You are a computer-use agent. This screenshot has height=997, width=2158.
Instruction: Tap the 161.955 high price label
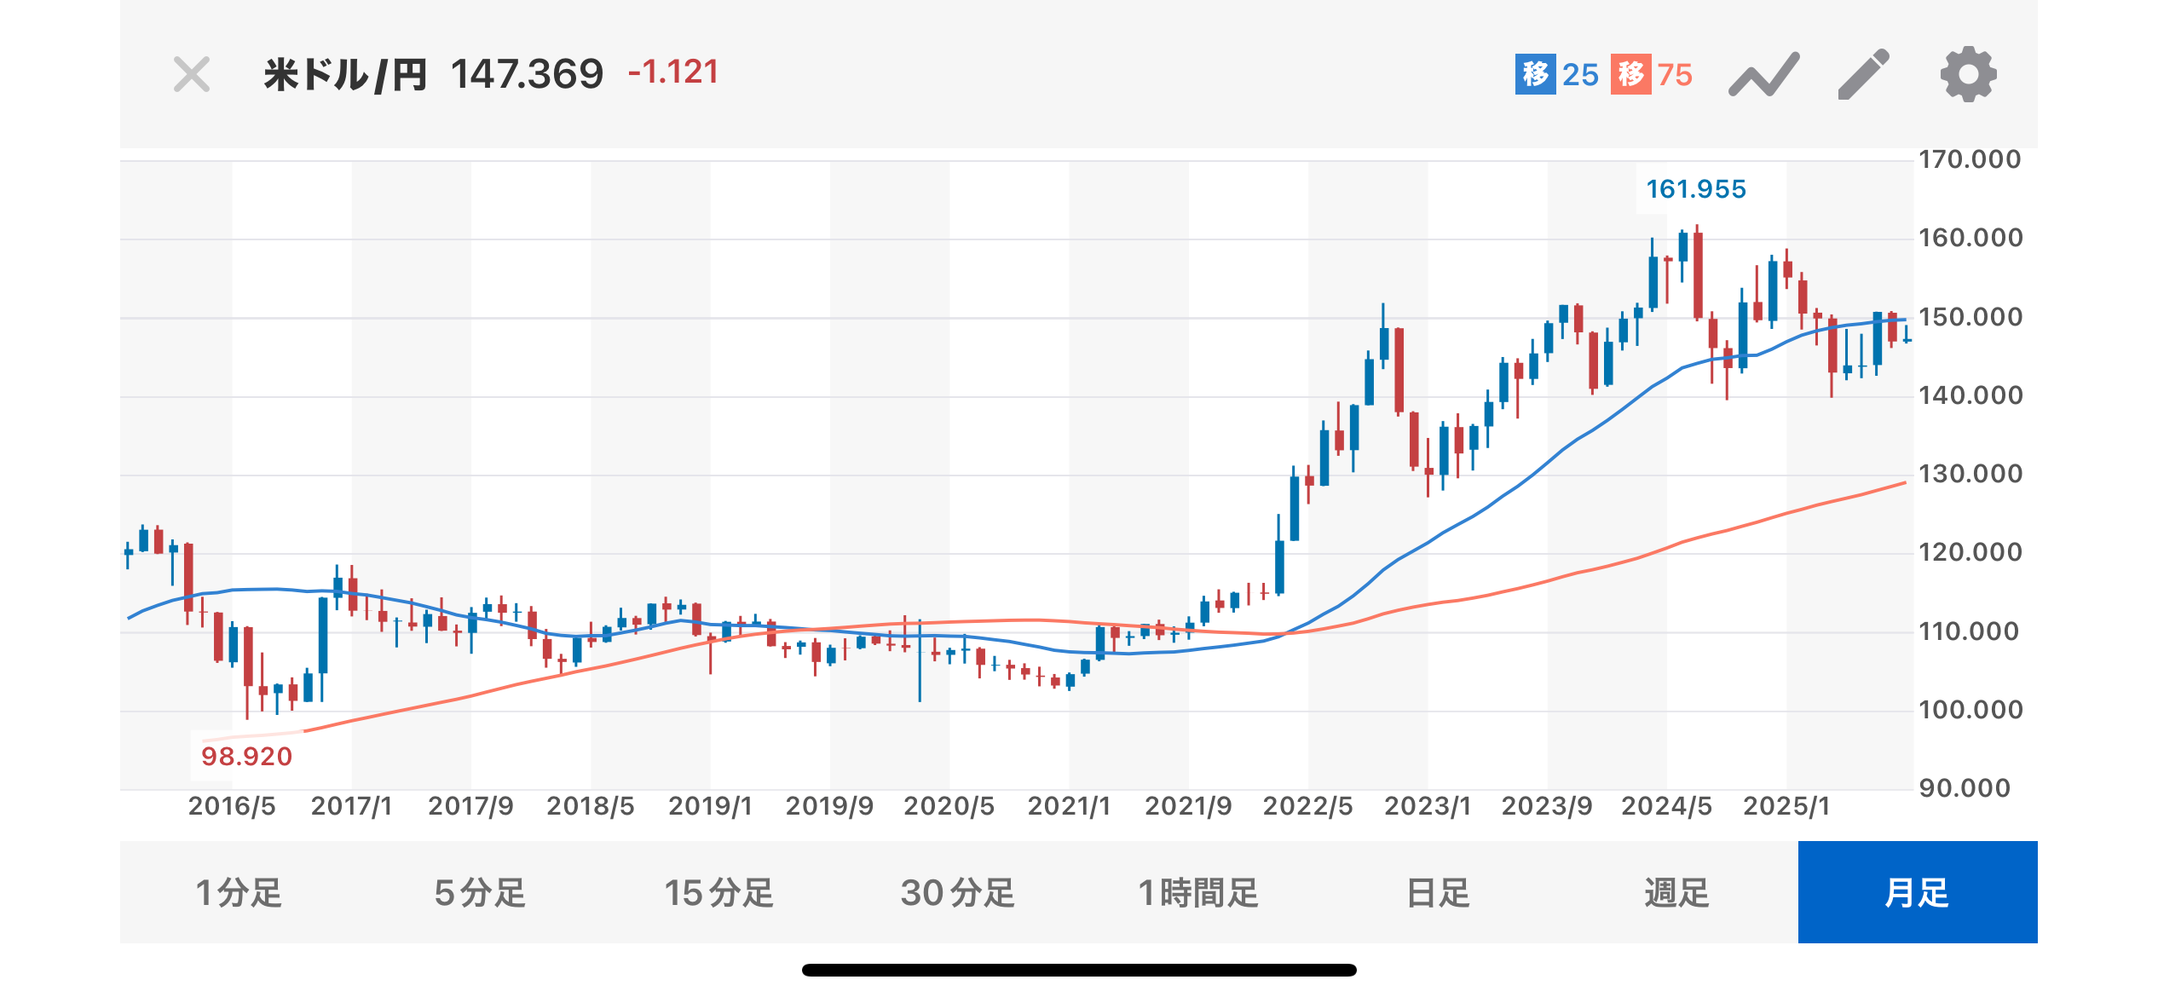pos(1695,189)
